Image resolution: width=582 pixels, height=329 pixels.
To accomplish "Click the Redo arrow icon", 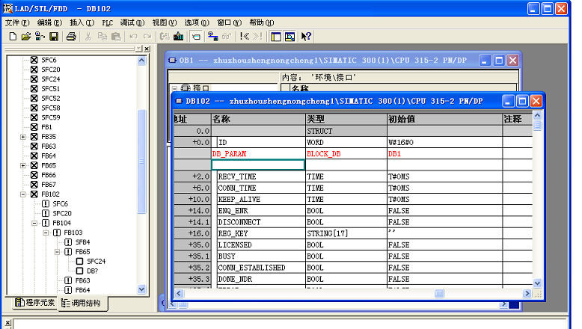I will [147, 37].
